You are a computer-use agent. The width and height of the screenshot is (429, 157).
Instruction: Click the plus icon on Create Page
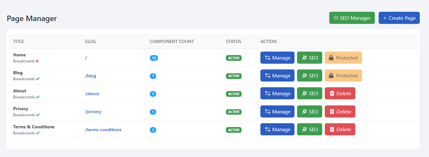[385, 18]
